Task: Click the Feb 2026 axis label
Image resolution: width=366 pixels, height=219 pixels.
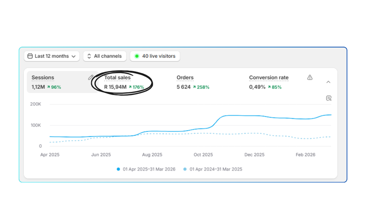Action: click(x=305, y=155)
